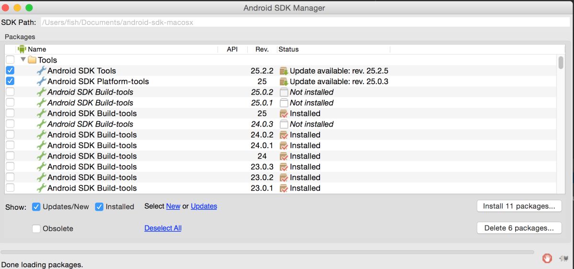Click the not-installed icon for Build-tools 25.0.2
Screen dimensions: 574x269
pos(284,92)
